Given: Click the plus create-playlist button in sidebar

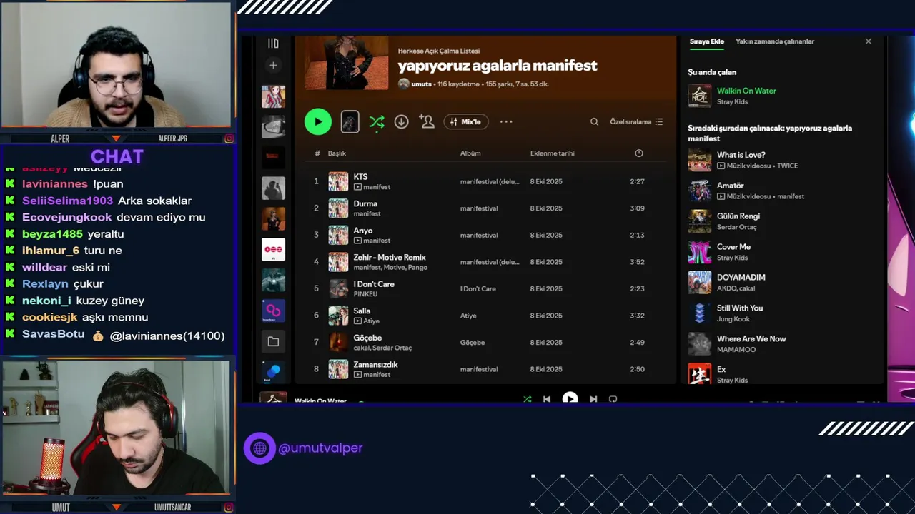Looking at the screenshot, I should 273,65.
